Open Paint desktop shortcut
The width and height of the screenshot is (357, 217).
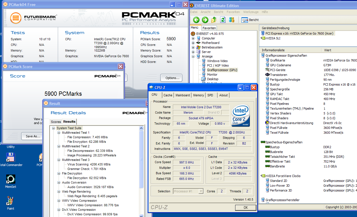click(x=11, y=203)
